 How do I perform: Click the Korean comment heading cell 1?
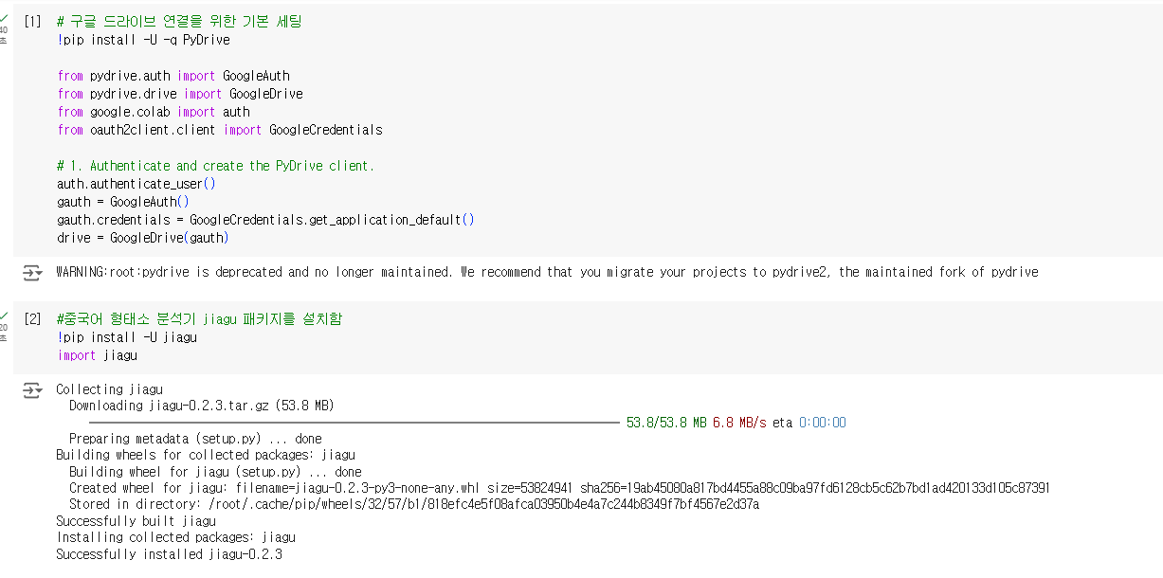[179, 21]
